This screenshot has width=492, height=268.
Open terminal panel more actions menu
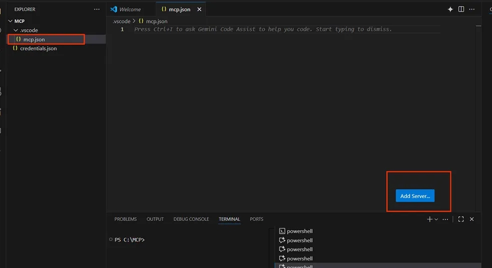point(445,219)
